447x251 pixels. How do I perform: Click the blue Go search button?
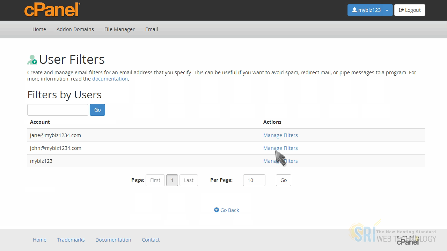[x=97, y=110]
